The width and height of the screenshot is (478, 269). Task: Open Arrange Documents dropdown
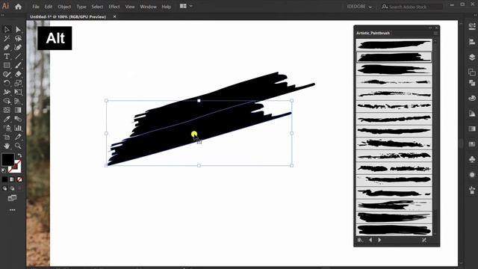[186, 6]
